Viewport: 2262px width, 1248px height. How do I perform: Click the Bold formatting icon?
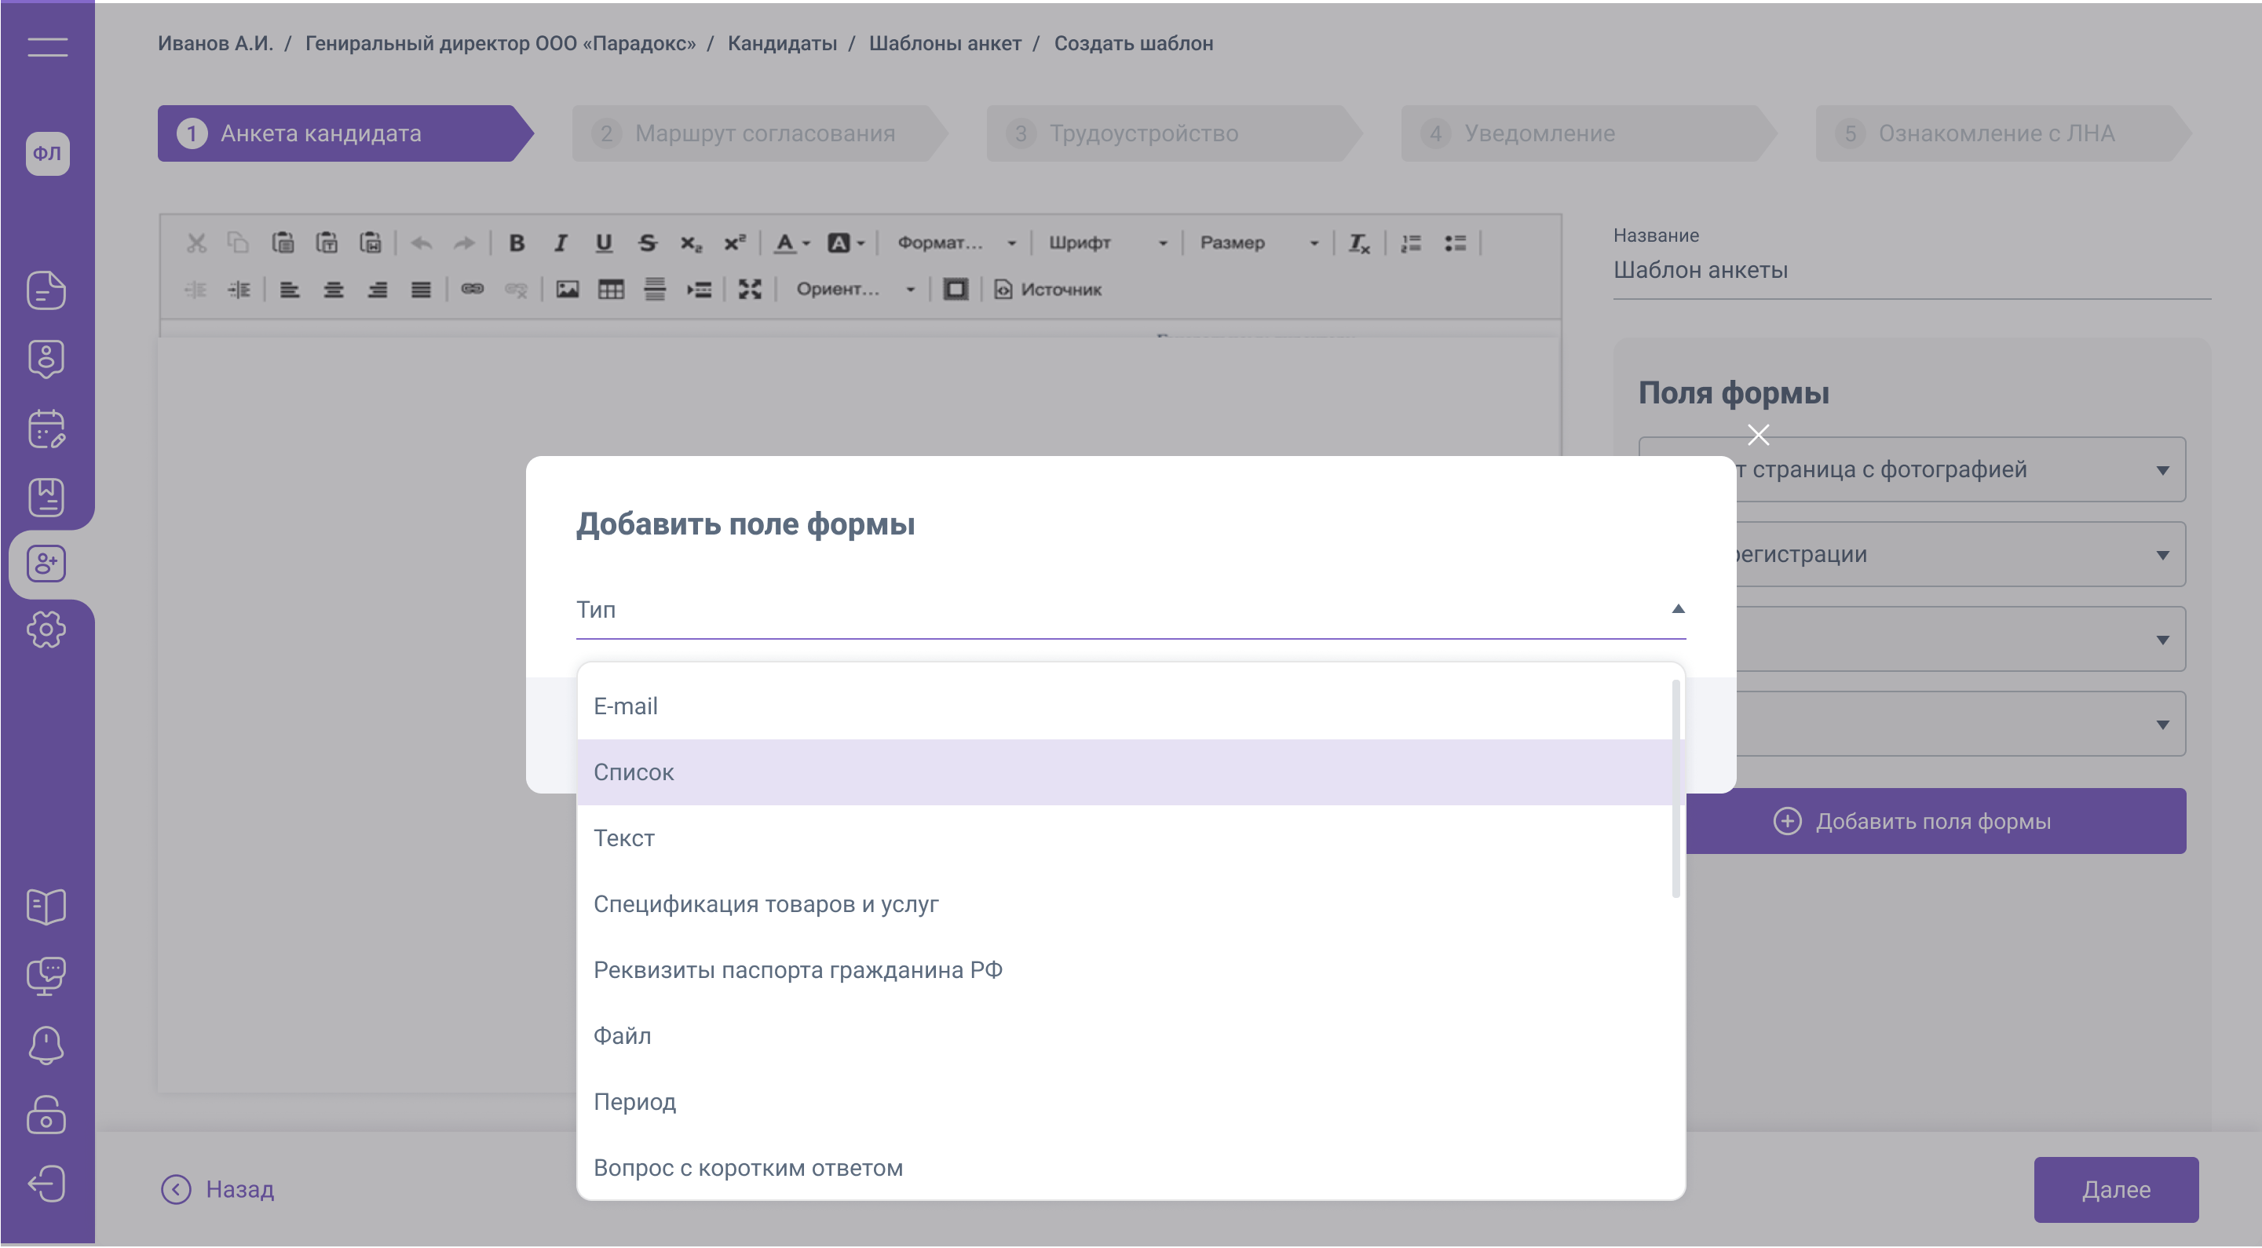point(517,243)
